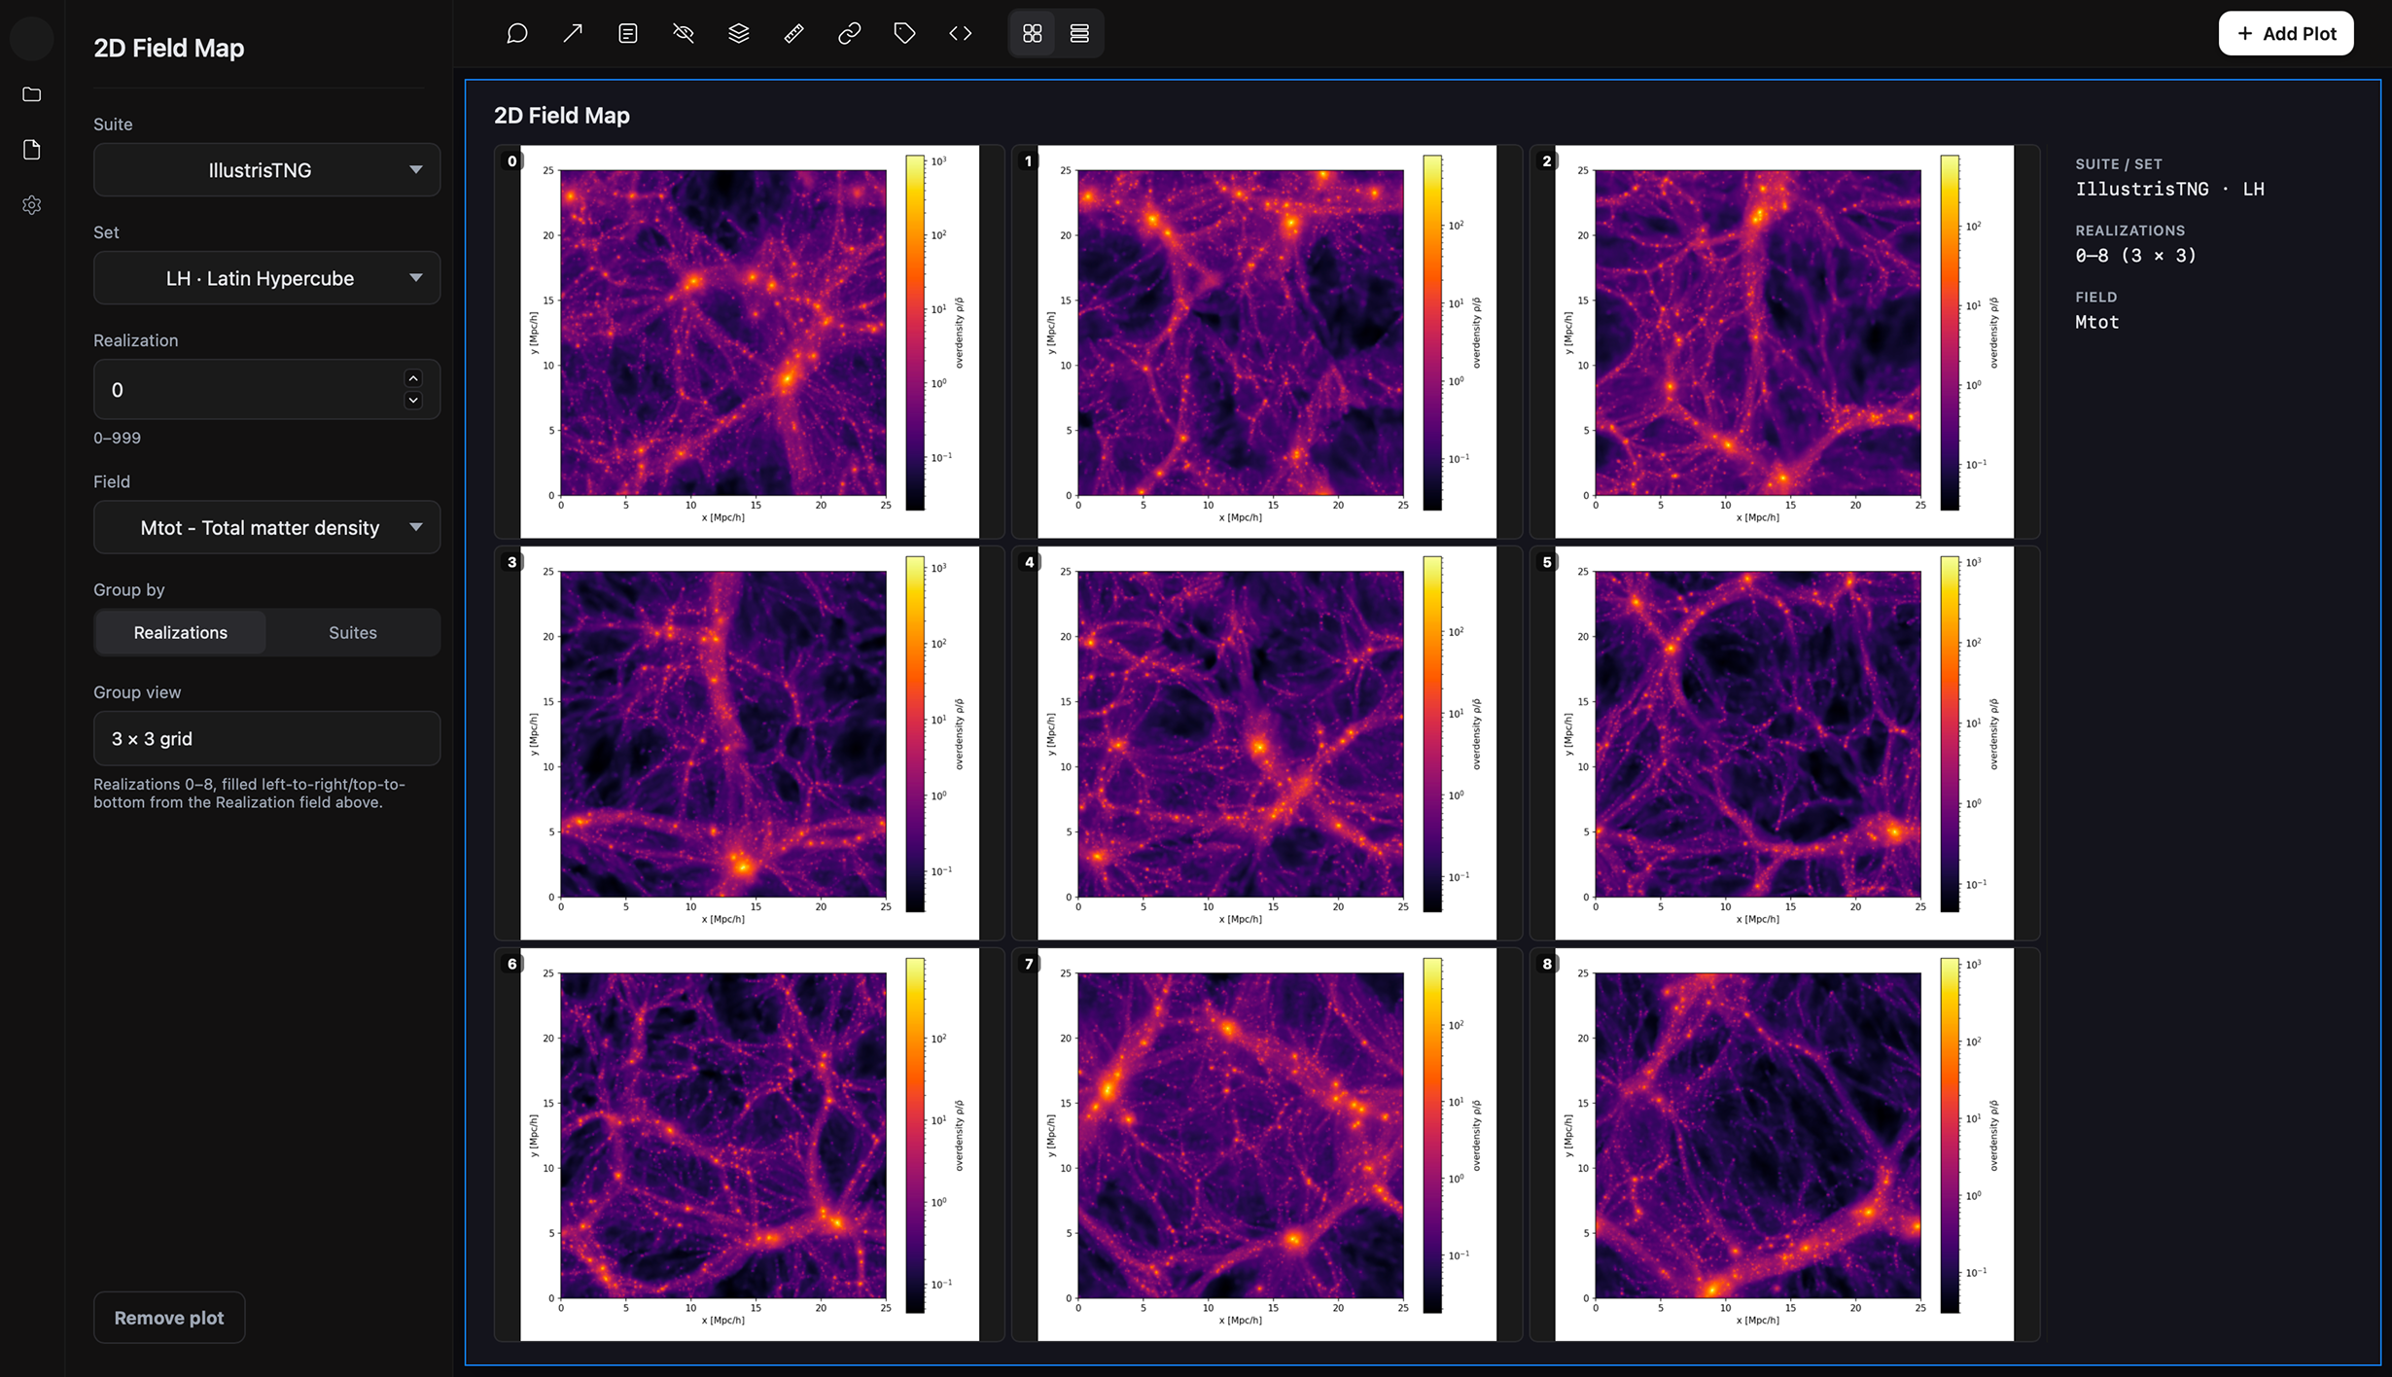Open the layers stack tool
The image size is (2392, 1377).
pyautogui.click(x=739, y=34)
